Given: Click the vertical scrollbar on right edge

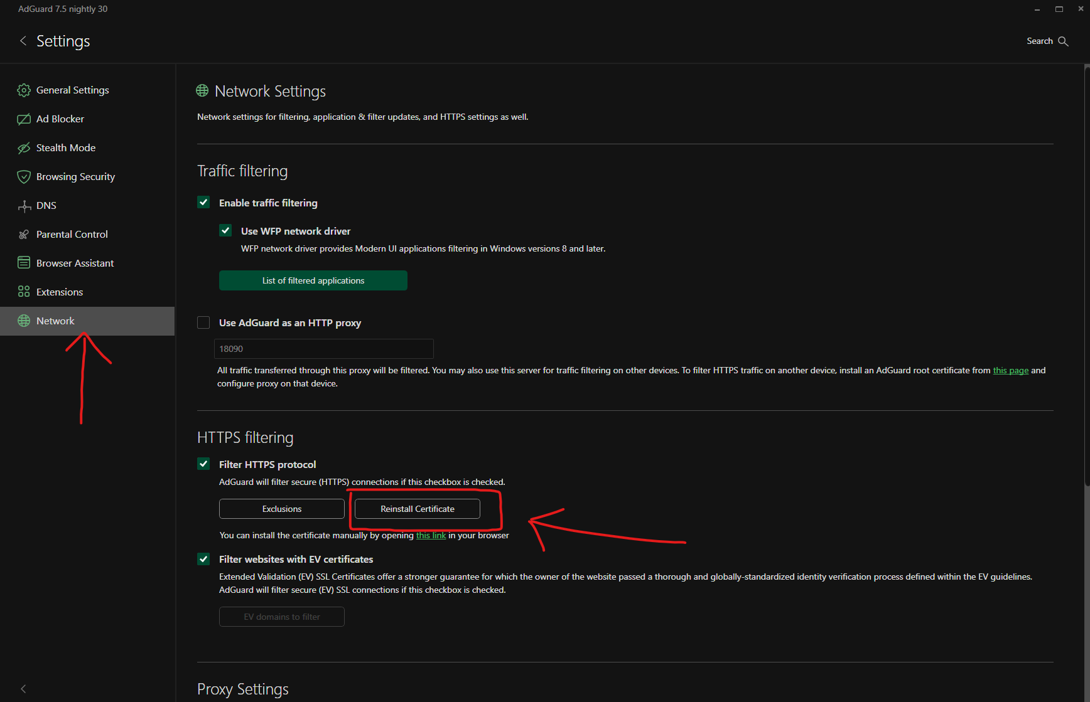Looking at the screenshot, I should click(1087, 276).
